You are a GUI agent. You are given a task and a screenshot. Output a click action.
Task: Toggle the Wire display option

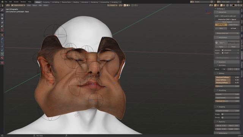(221, 29)
